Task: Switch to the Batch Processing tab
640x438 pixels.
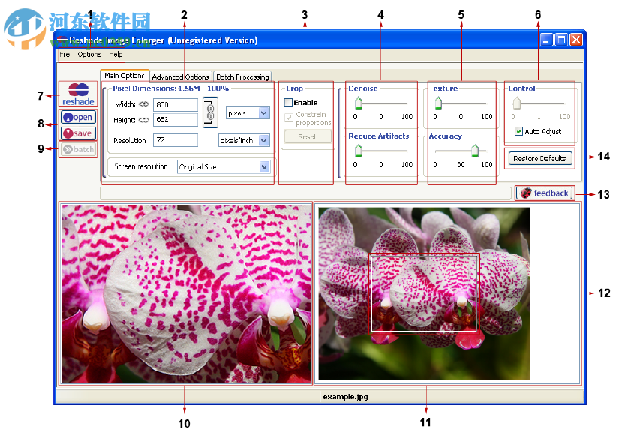Action: (242, 76)
